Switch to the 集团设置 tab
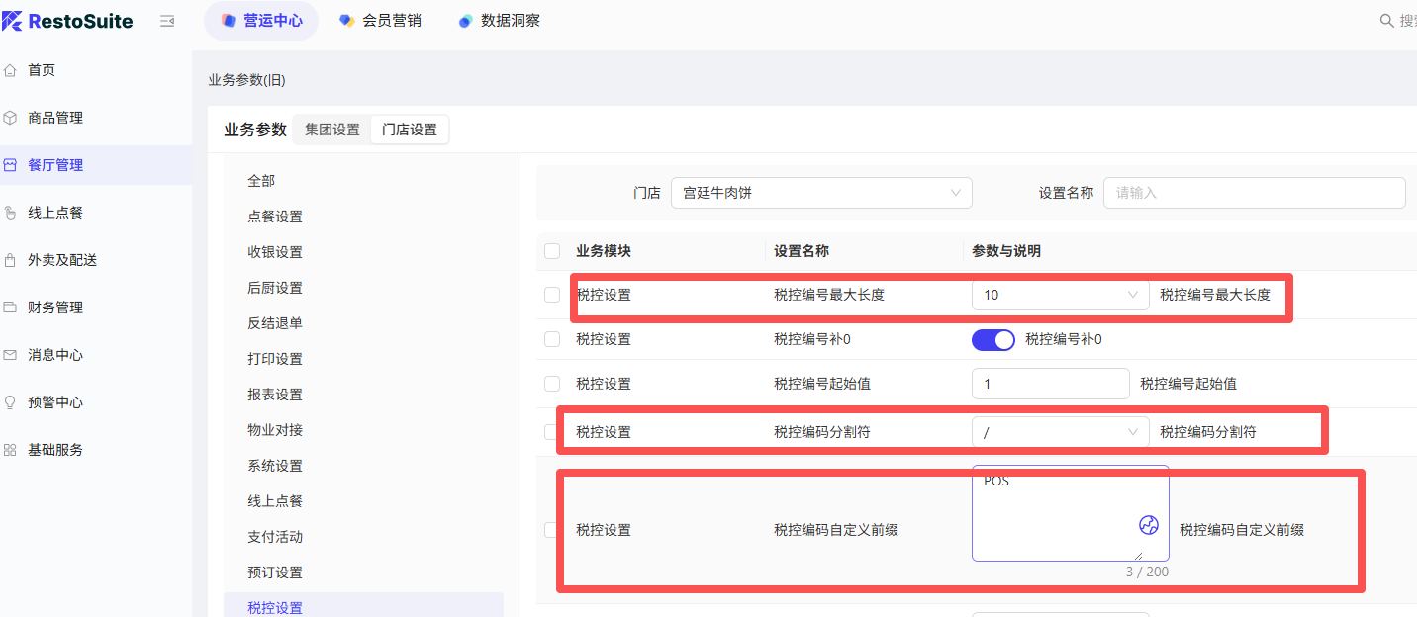 pyautogui.click(x=331, y=130)
